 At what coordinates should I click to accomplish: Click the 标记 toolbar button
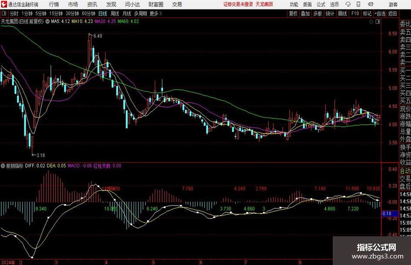pyautogui.click(x=367, y=13)
